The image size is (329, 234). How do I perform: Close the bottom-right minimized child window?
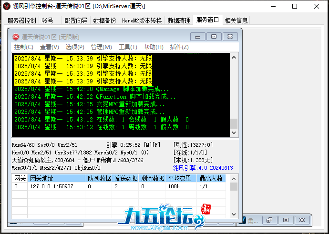click(302, 220)
